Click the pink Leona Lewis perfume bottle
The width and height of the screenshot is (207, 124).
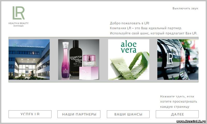pyautogui.click(x=66, y=60)
